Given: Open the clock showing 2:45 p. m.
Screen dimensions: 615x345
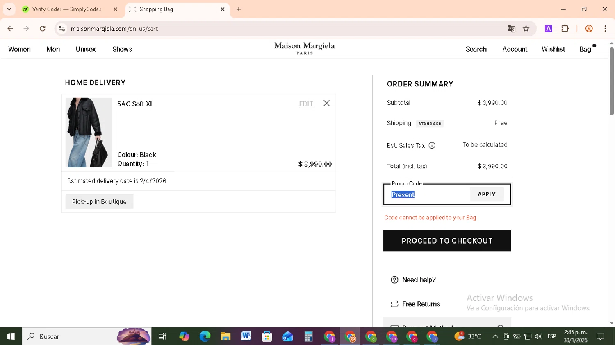Looking at the screenshot, I should [x=576, y=336].
